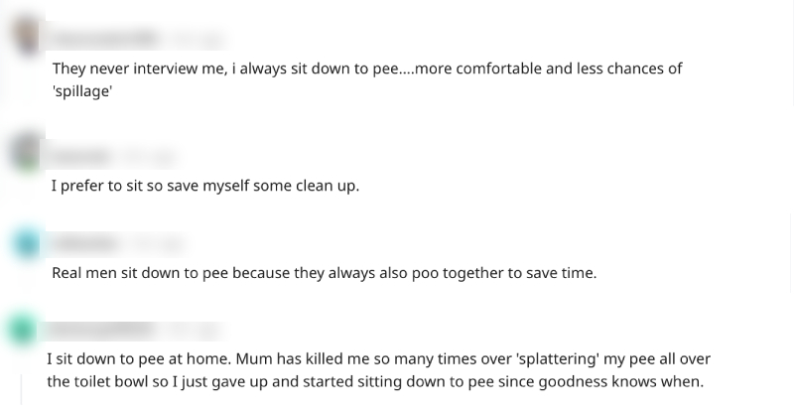This screenshot has width=794, height=410.
Task: Click the comment starting 'Real men sit down'
Action: point(325,273)
